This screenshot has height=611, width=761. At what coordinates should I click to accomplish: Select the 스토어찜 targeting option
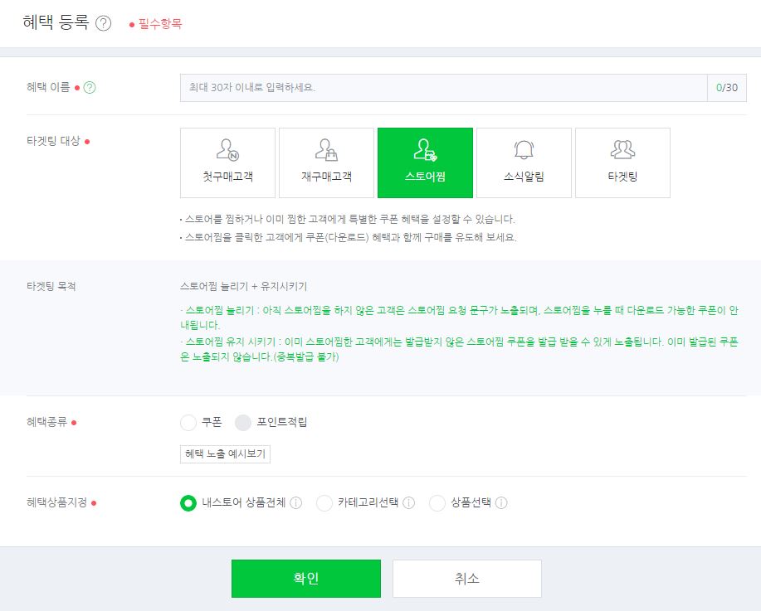tap(425, 163)
